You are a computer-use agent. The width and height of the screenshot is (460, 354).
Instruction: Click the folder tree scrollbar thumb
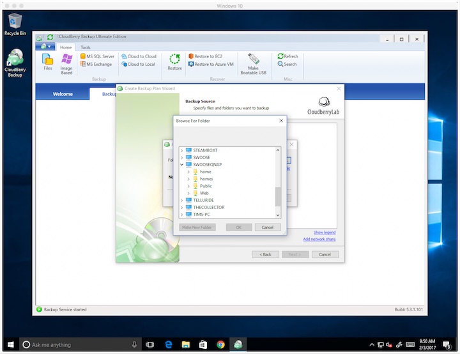pyautogui.click(x=278, y=197)
